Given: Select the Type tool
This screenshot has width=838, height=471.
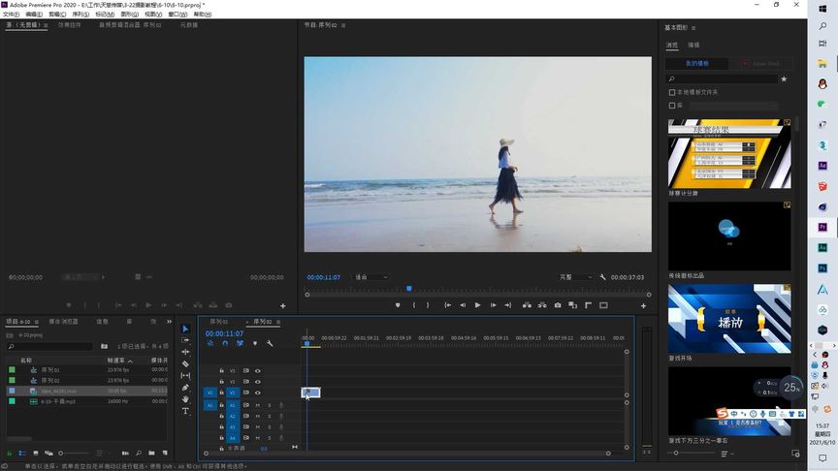Looking at the screenshot, I should 185,411.
